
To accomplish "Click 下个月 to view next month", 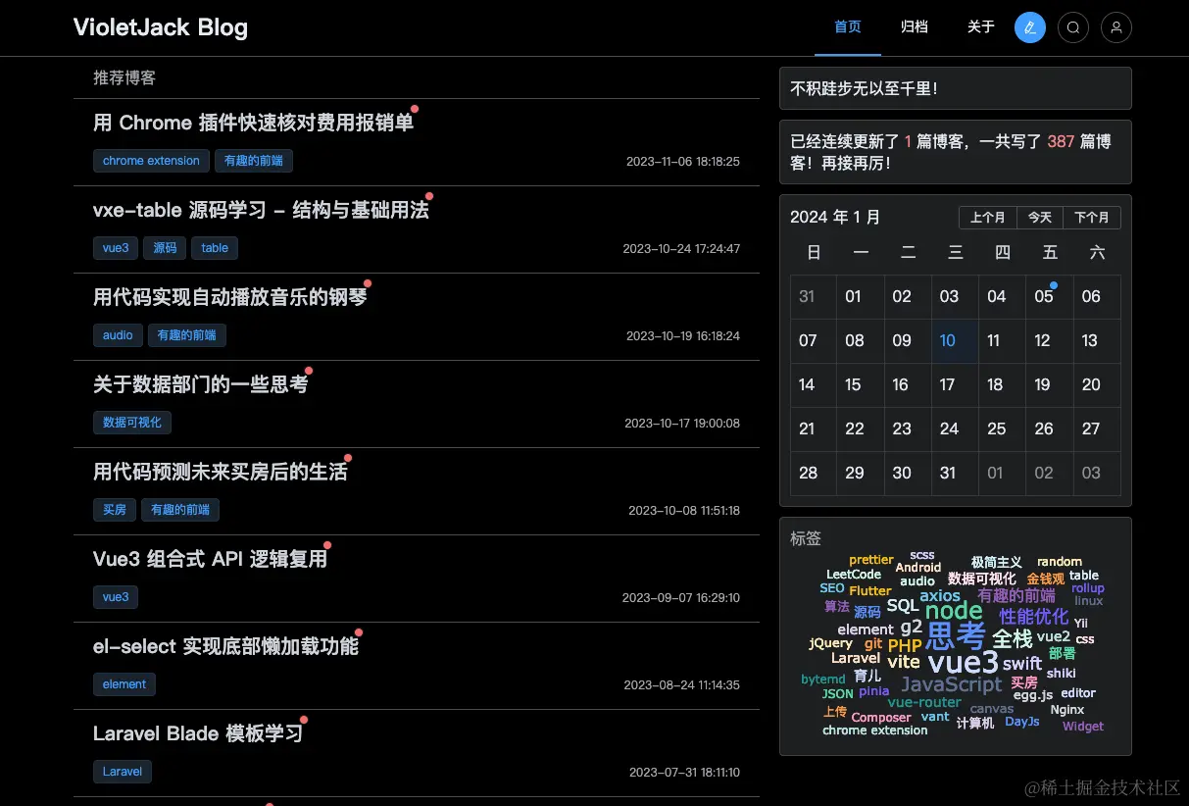I will pos(1091,217).
